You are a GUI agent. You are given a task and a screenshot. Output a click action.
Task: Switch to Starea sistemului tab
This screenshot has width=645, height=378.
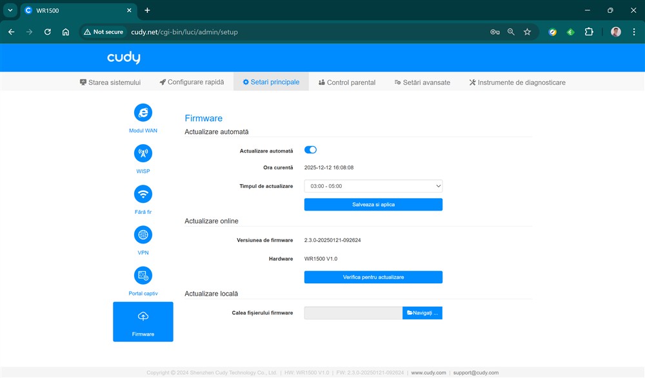[x=110, y=82]
